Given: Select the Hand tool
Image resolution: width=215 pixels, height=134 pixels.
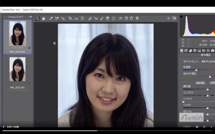Looking at the screenshot, I should pyautogui.click(x=44, y=18).
